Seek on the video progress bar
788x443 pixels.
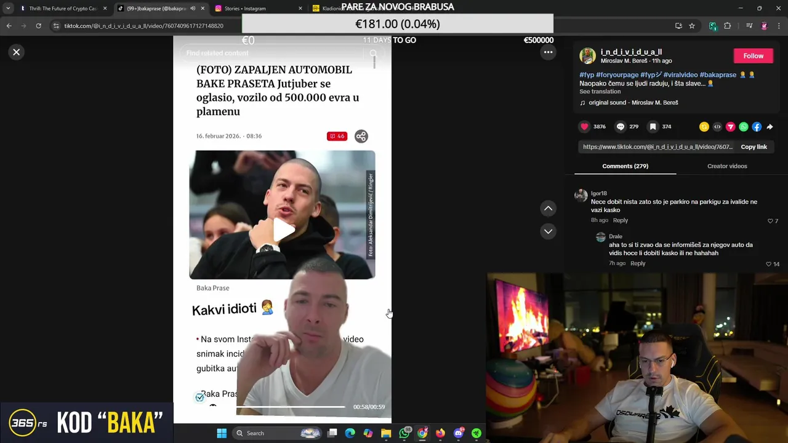(x=291, y=407)
